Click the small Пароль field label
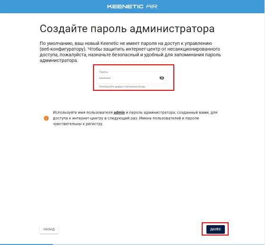 pos(103,72)
